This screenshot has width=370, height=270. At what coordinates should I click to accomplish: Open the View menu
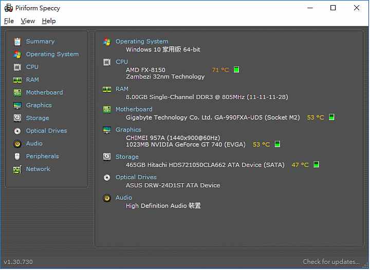(x=28, y=21)
